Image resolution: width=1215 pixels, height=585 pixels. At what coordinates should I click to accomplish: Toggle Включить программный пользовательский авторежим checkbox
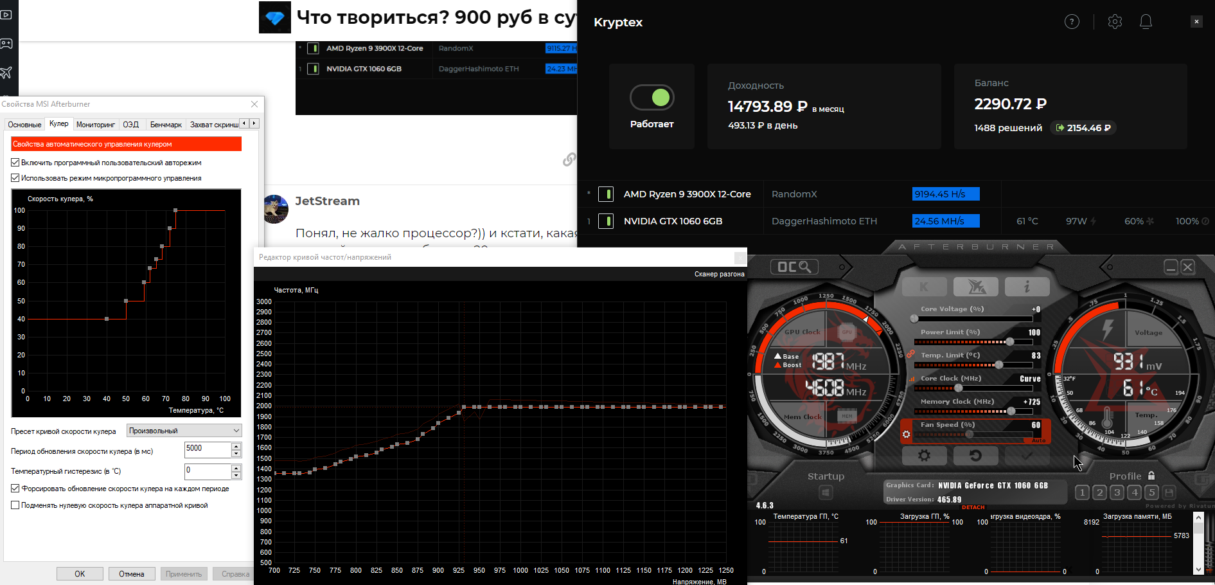pyautogui.click(x=15, y=163)
